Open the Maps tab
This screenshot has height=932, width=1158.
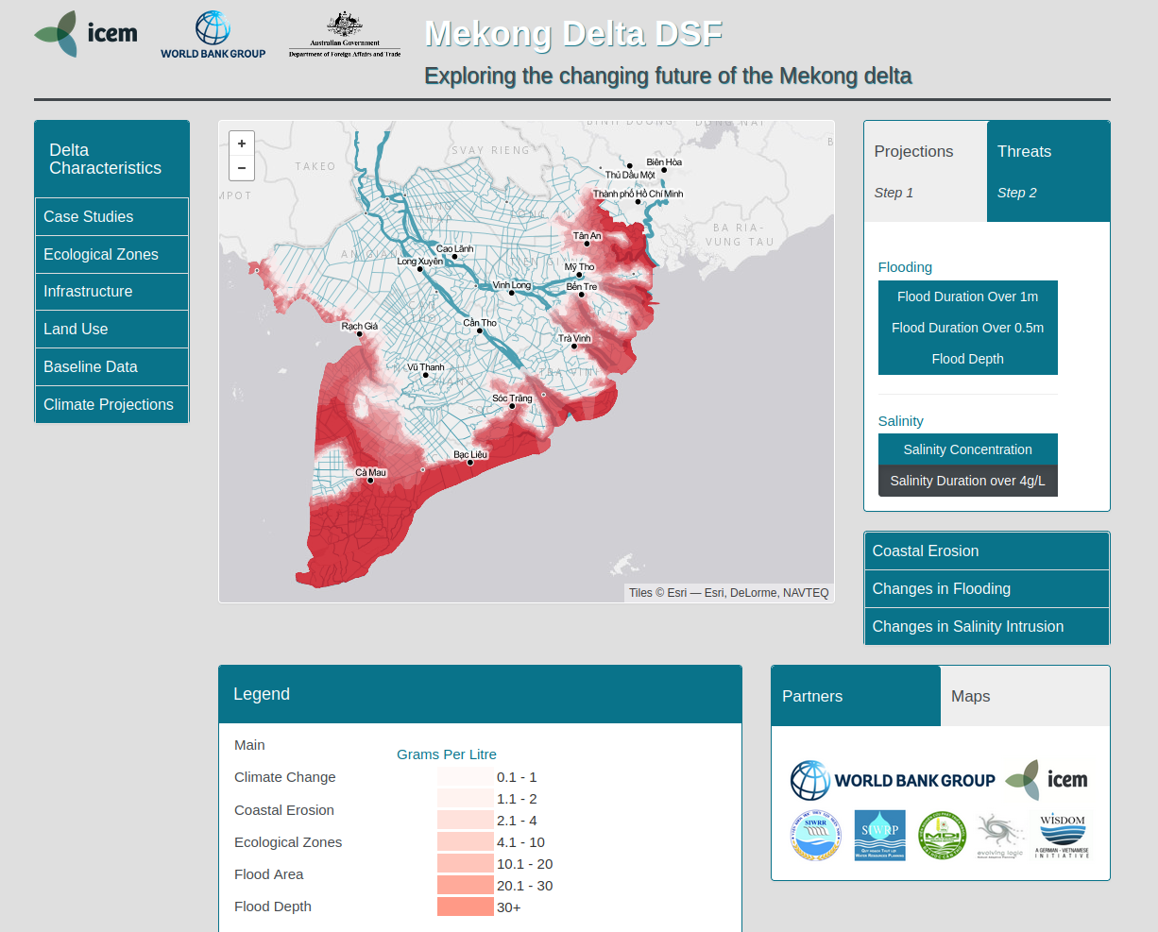(x=1024, y=696)
